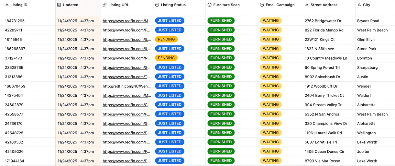Open the Redfin URL for listing 42289711
The image size is (395, 166).
(127, 30)
